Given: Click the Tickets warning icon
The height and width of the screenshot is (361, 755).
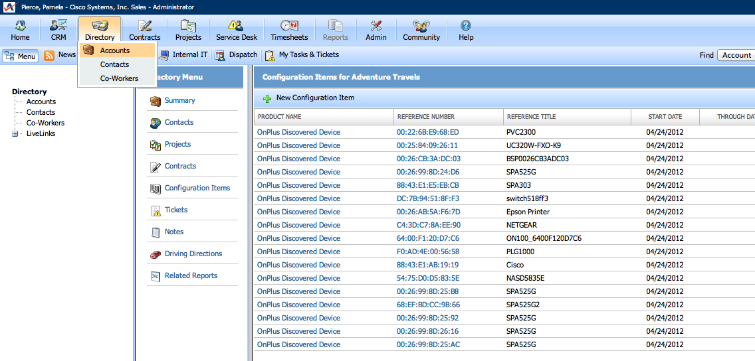Looking at the screenshot, I should click(x=155, y=210).
